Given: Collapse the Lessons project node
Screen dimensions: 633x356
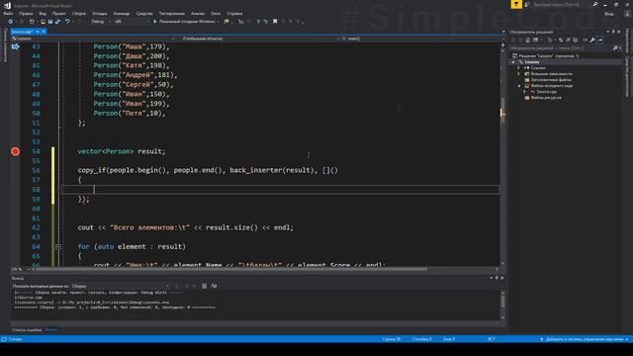Looking at the screenshot, I should (513, 62).
